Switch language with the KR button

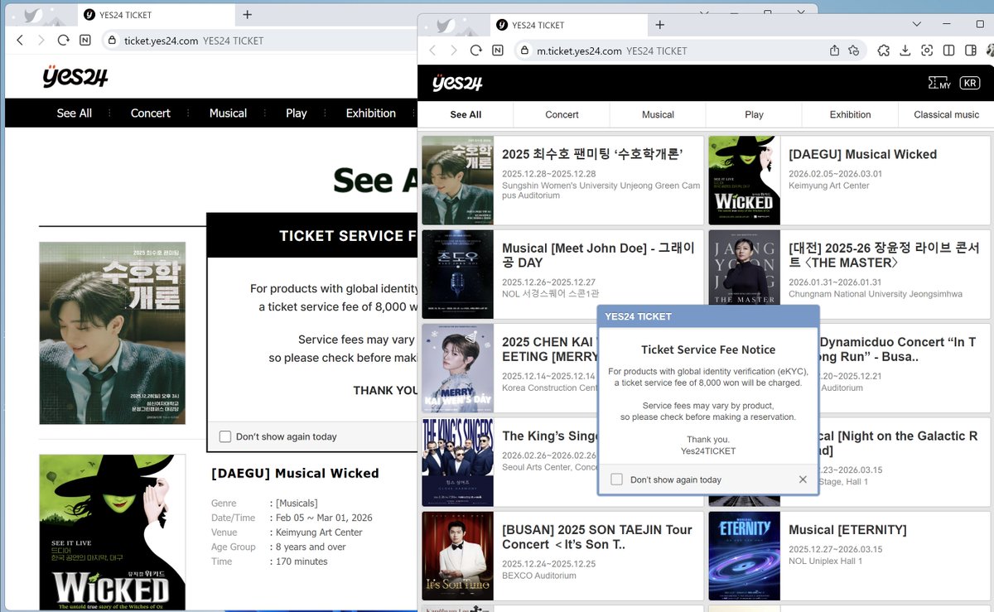(969, 83)
